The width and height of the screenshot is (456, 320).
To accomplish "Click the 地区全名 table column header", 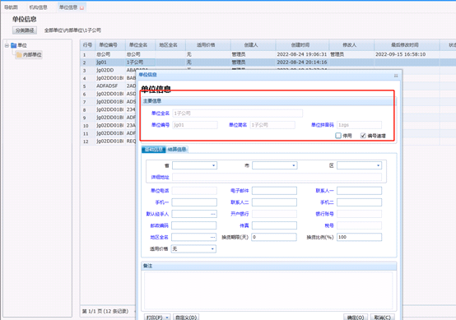I will [x=170, y=45].
